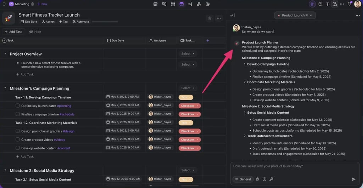Check off Create product videos
The width and height of the screenshot is (363, 188).
click(18, 139)
